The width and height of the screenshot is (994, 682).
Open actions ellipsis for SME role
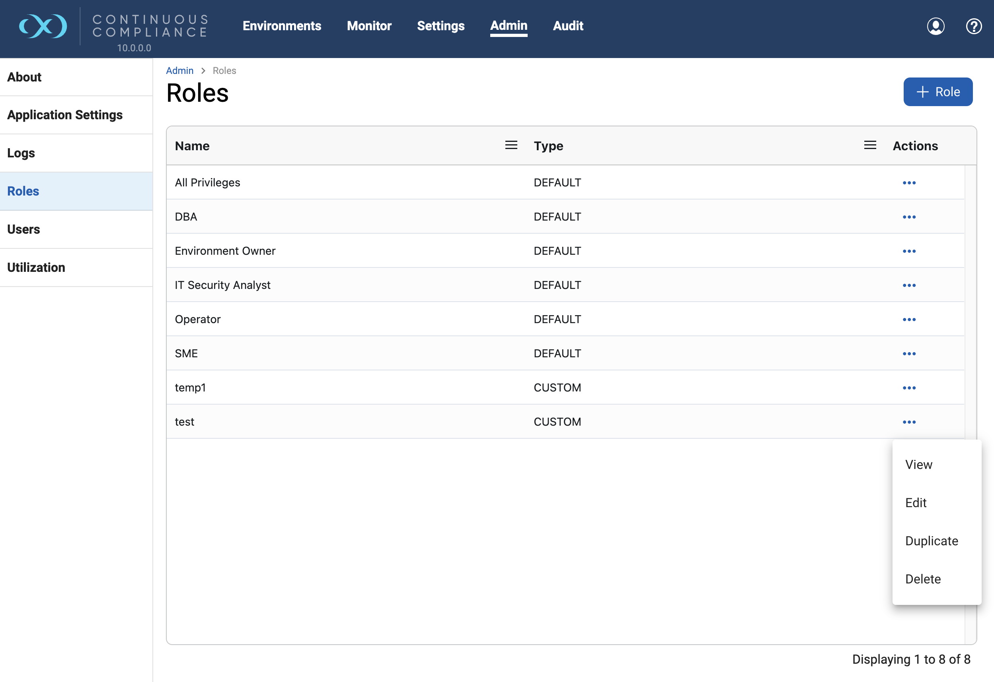point(909,354)
